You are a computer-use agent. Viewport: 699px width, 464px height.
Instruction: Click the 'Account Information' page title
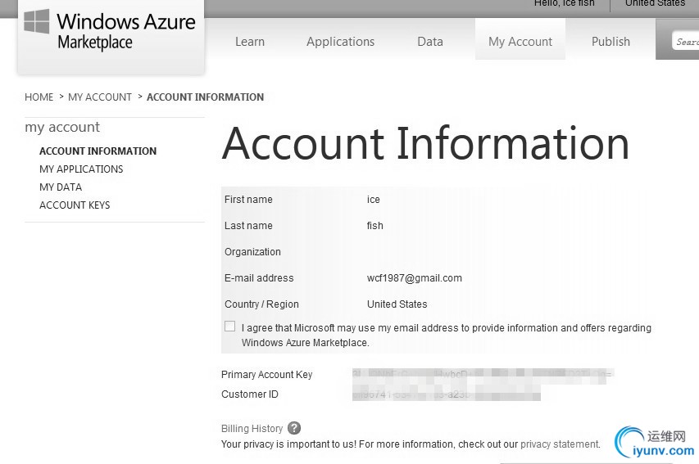pos(425,143)
